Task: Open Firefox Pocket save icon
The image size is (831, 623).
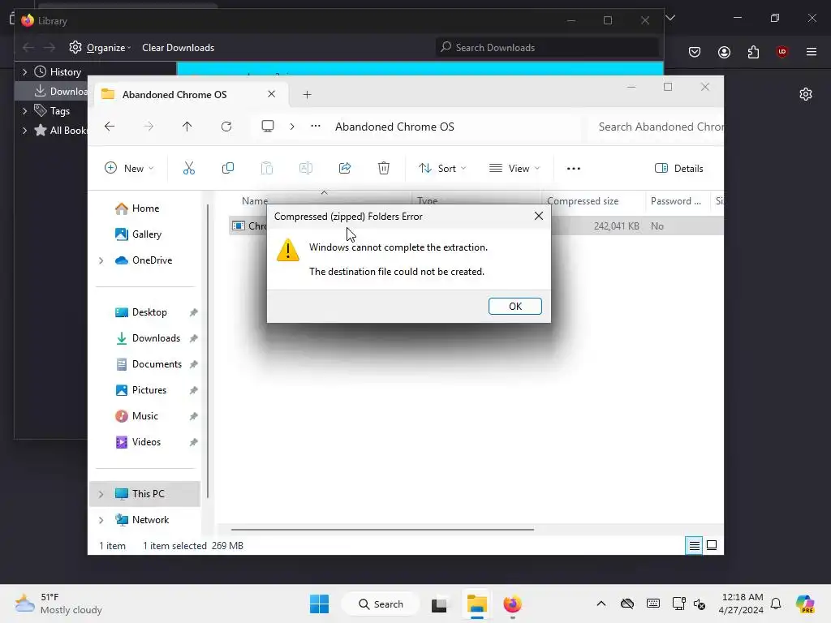Action: point(695,52)
